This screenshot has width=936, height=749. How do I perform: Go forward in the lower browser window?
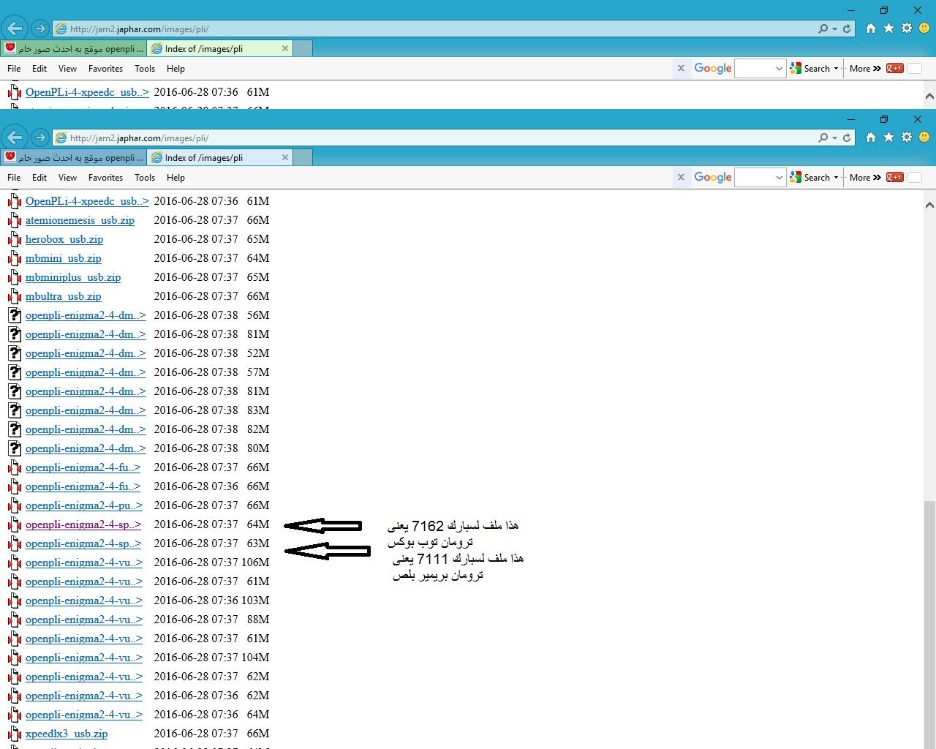tap(40, 138)
